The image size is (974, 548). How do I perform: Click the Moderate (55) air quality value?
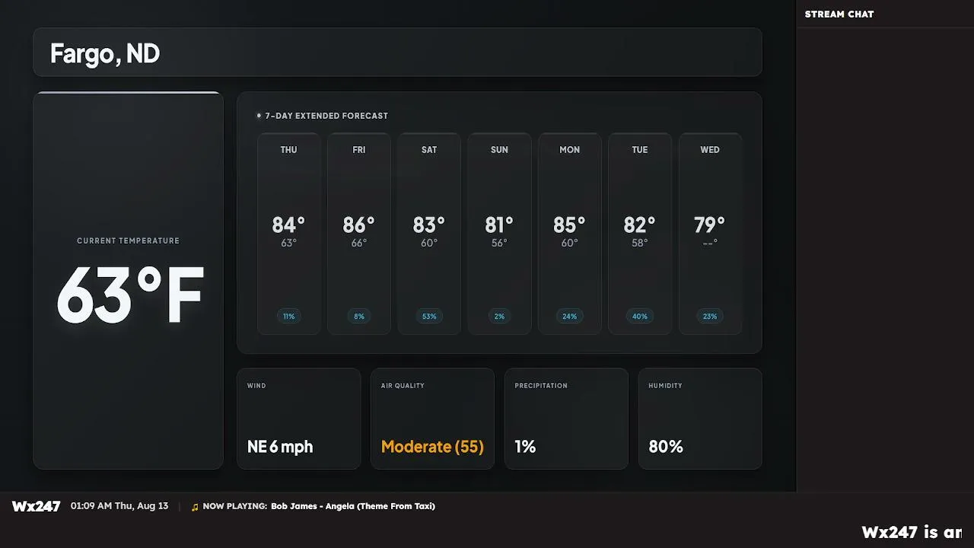432,447
